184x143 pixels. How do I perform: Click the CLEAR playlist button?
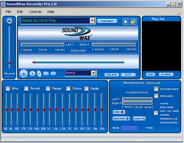[166, 74]
